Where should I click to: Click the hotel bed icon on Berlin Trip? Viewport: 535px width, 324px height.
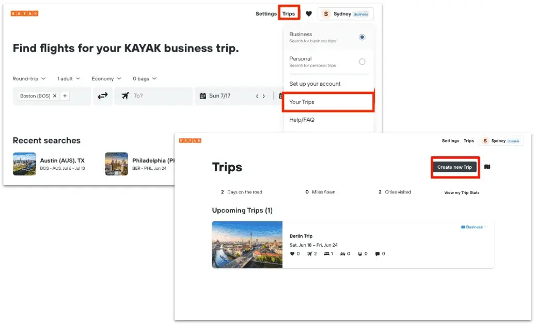326,254
